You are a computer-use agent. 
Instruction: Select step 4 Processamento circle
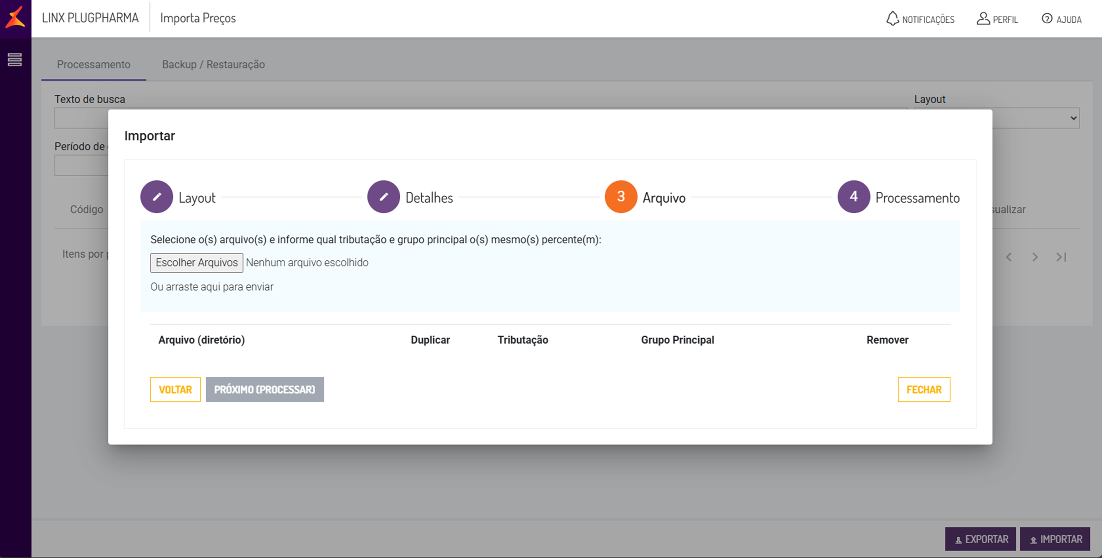point(854,197)
